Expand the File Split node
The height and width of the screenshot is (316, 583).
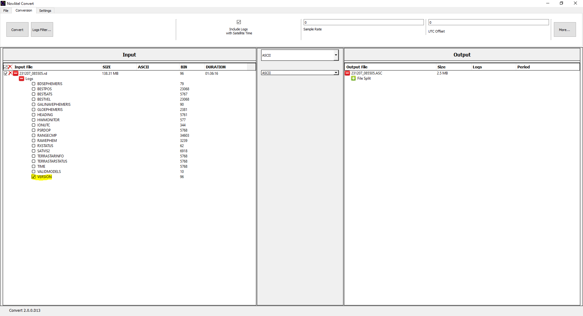point(353,78)
